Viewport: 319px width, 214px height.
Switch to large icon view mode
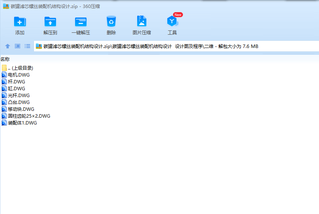pyautogui.click(x=18, y=46)
